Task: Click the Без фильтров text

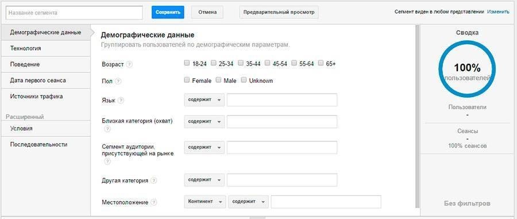Action: click(467, 203)
